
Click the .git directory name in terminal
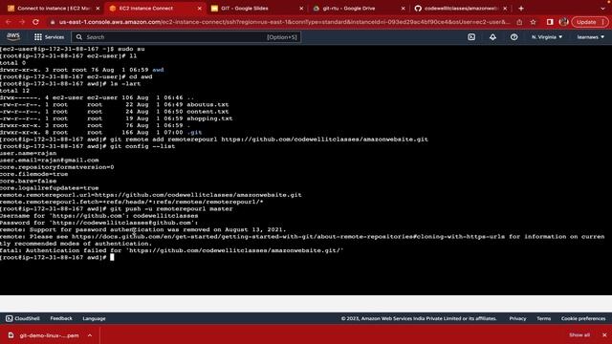194,133
